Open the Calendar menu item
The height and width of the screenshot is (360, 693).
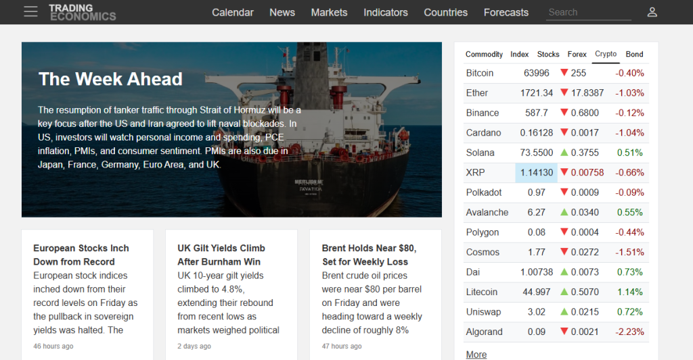coord(233,12)
